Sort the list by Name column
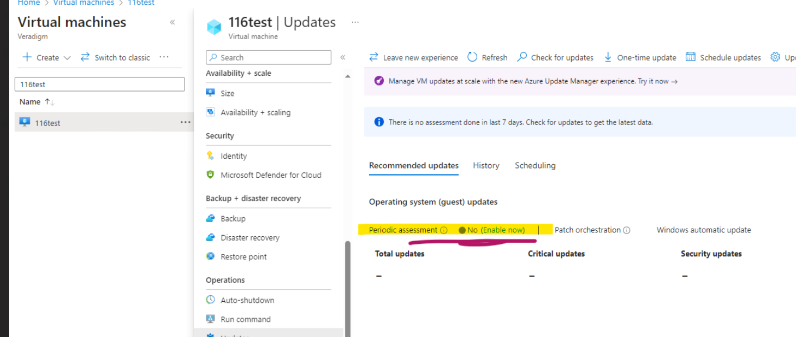The image size is (796, 337). click(37, 102)
